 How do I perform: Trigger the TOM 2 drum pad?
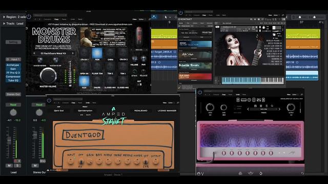point(110,67)
